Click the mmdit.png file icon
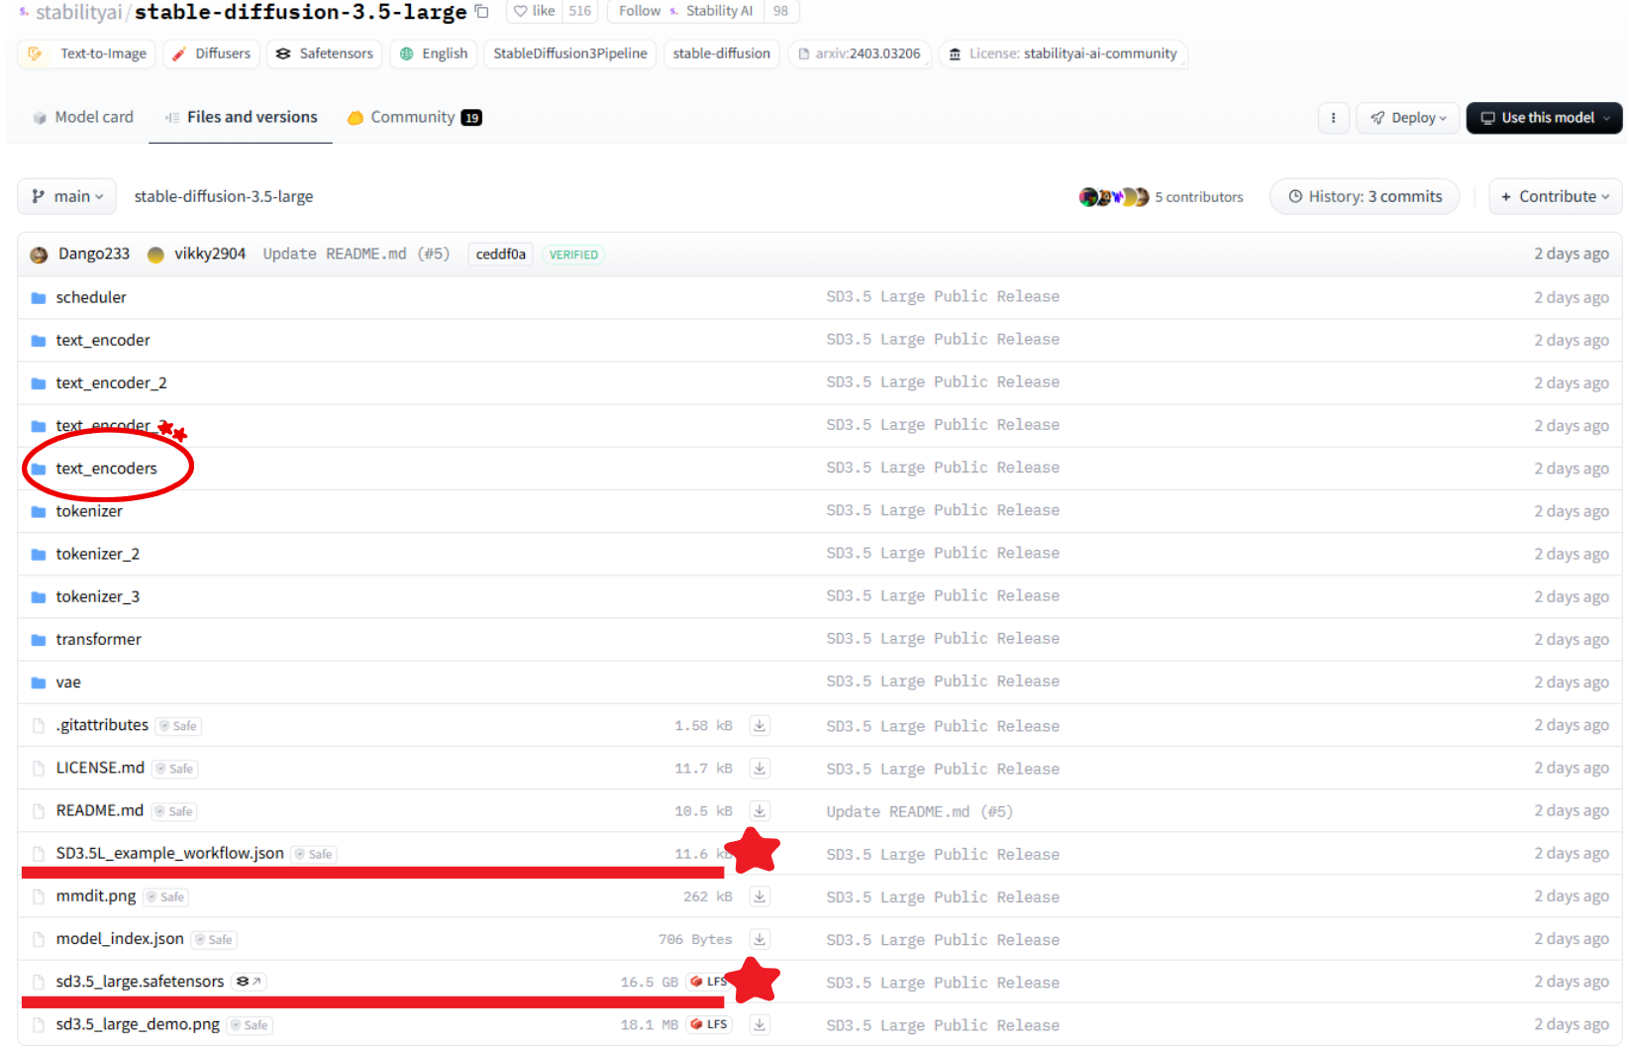This screenshot has width=1629, height=1050. (39, 896)
